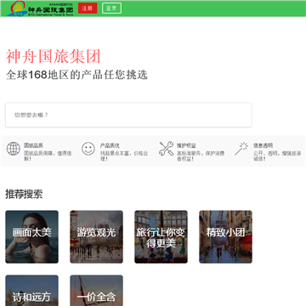Select the 信息透明 feature heading
The image size is (306, 306).
[263, 145]
